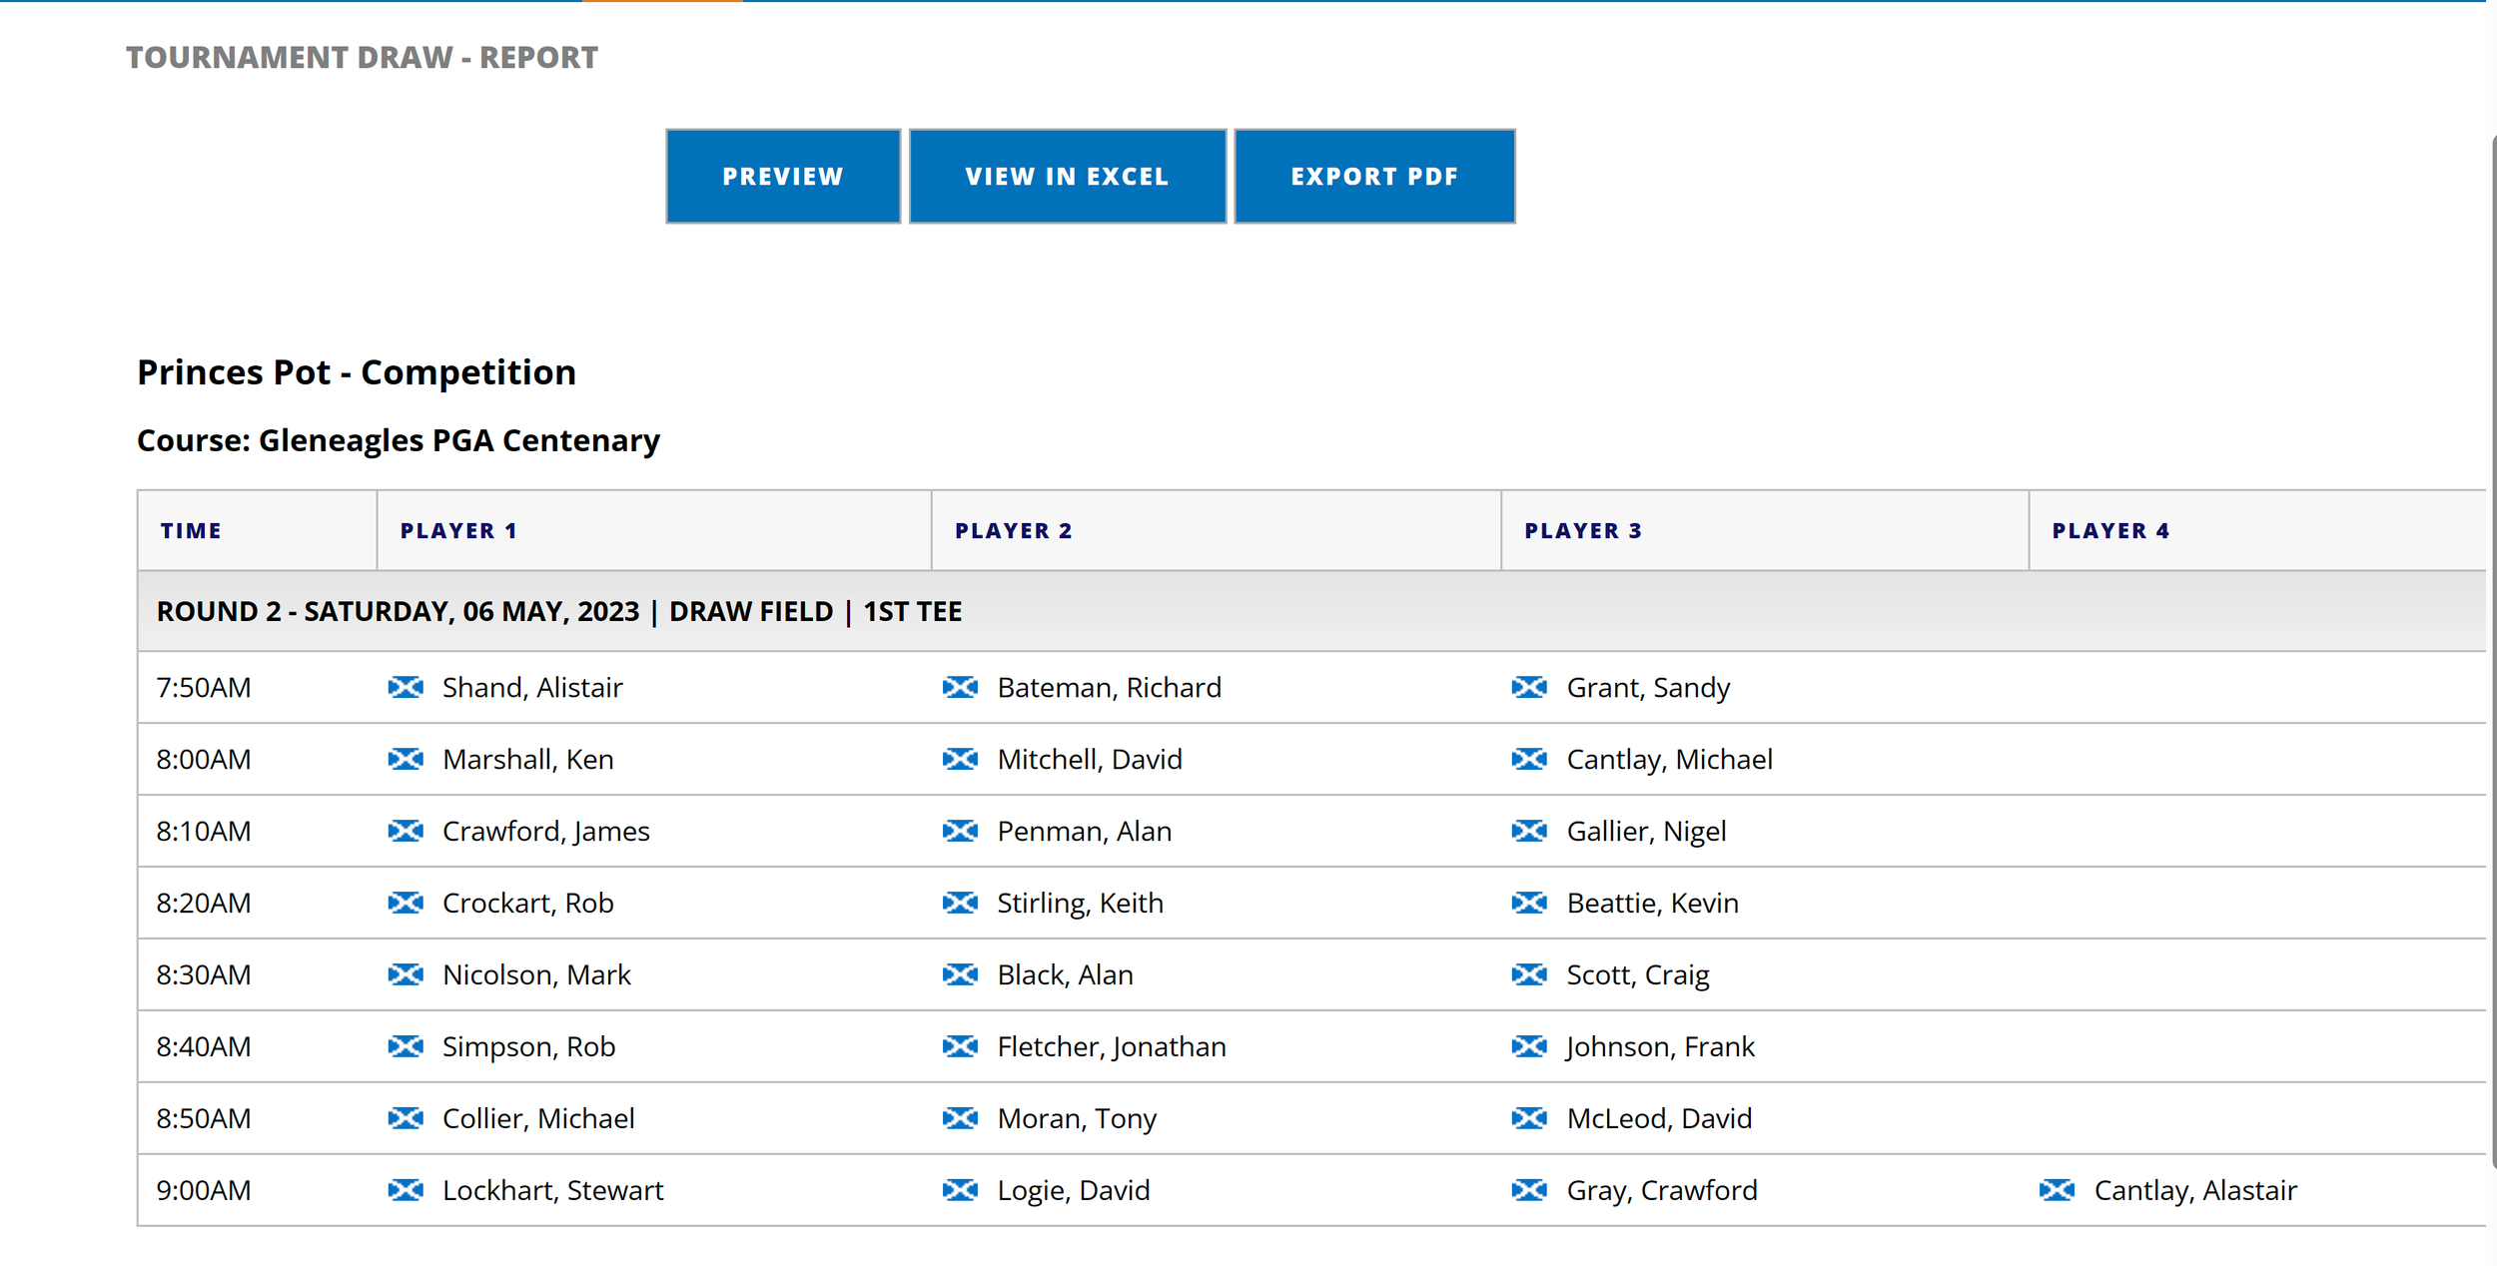The width and height of the screenshot is (2497, 1266).
Task: Select the 7:50AM tee time
Action: (204, 687)
